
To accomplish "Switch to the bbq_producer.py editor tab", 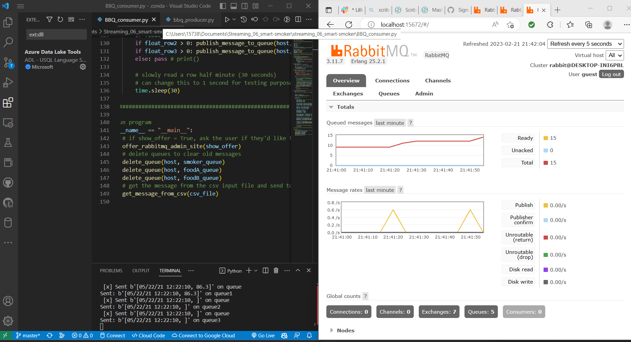I will coord(190,20).
